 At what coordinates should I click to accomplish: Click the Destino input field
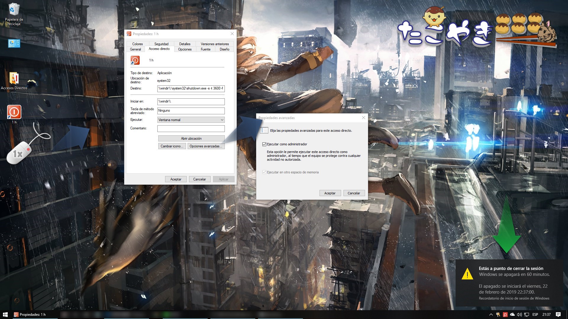coord(191,89)
